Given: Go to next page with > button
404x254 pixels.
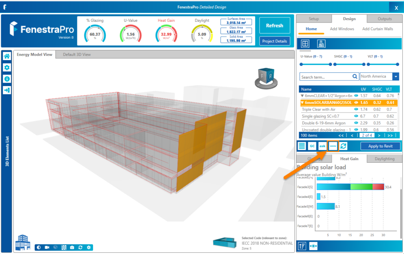Looking at the screenshot, I should tap(379, 135).
